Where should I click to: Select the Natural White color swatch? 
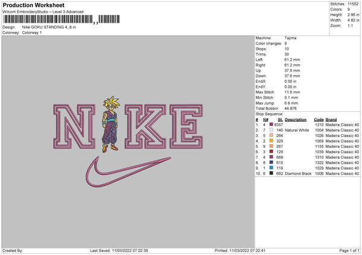(x=271, y=130)
